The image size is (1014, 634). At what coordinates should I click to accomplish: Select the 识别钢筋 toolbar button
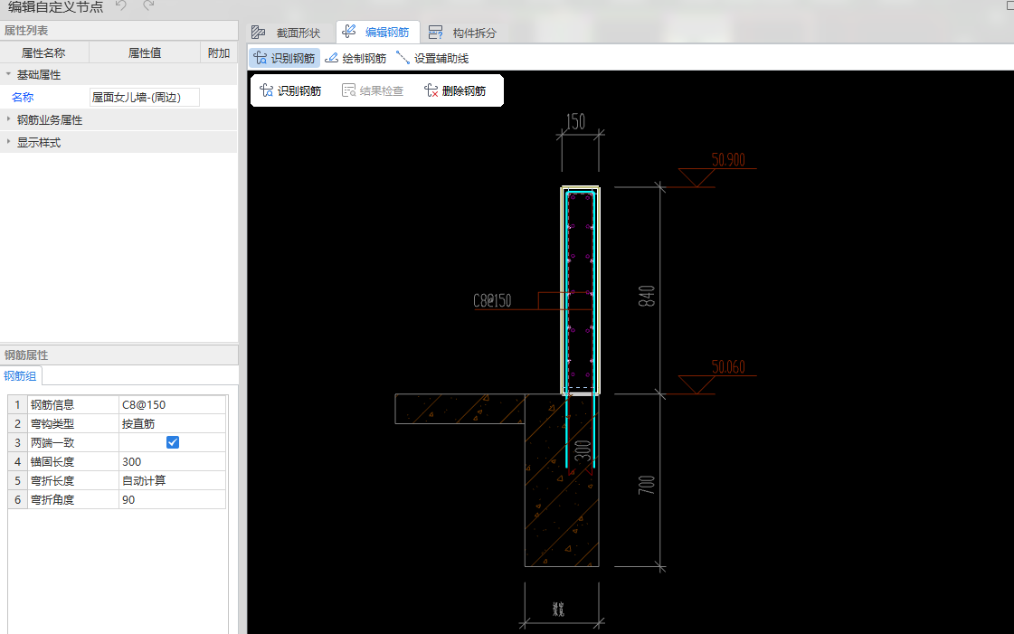point(285,58)
